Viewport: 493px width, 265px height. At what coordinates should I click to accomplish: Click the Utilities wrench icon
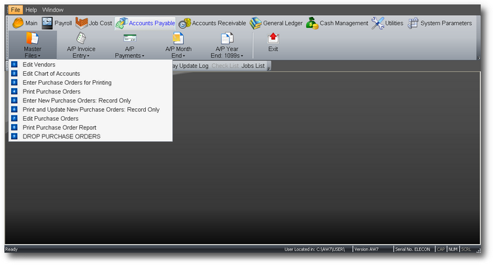[x=378, y=23]
